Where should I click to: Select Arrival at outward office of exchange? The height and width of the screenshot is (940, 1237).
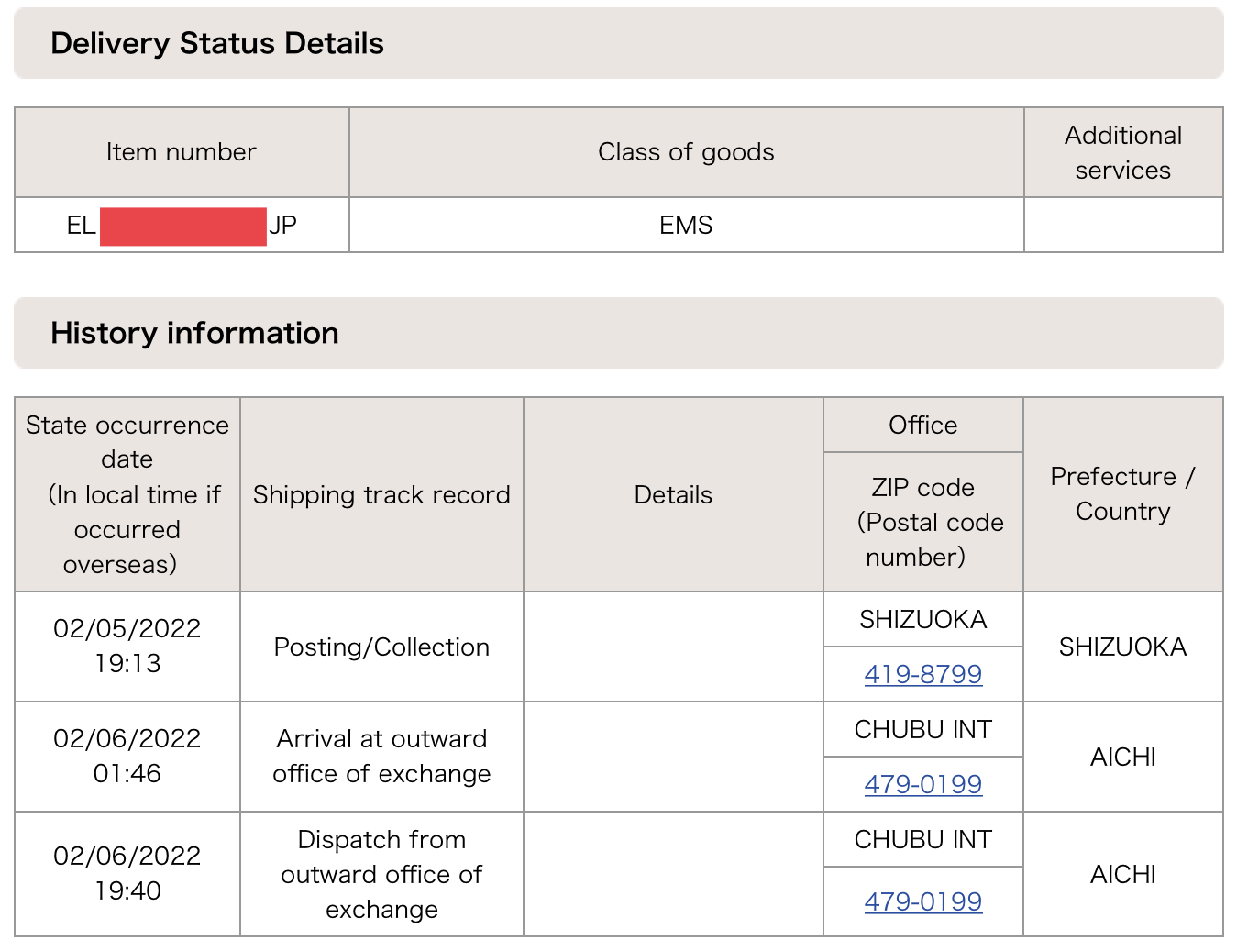pos(381,756)
